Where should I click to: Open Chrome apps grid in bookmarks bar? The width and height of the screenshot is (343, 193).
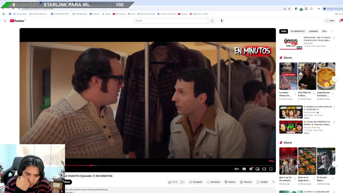pos(3,14)
